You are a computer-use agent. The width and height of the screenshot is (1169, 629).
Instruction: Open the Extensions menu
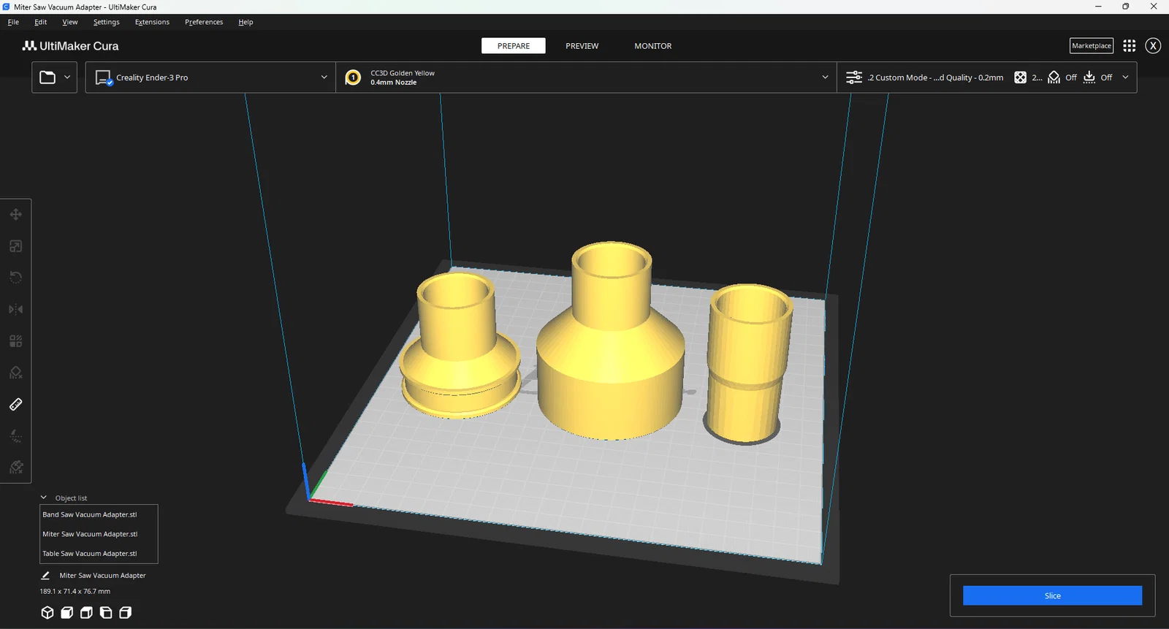tap(152, 22)
